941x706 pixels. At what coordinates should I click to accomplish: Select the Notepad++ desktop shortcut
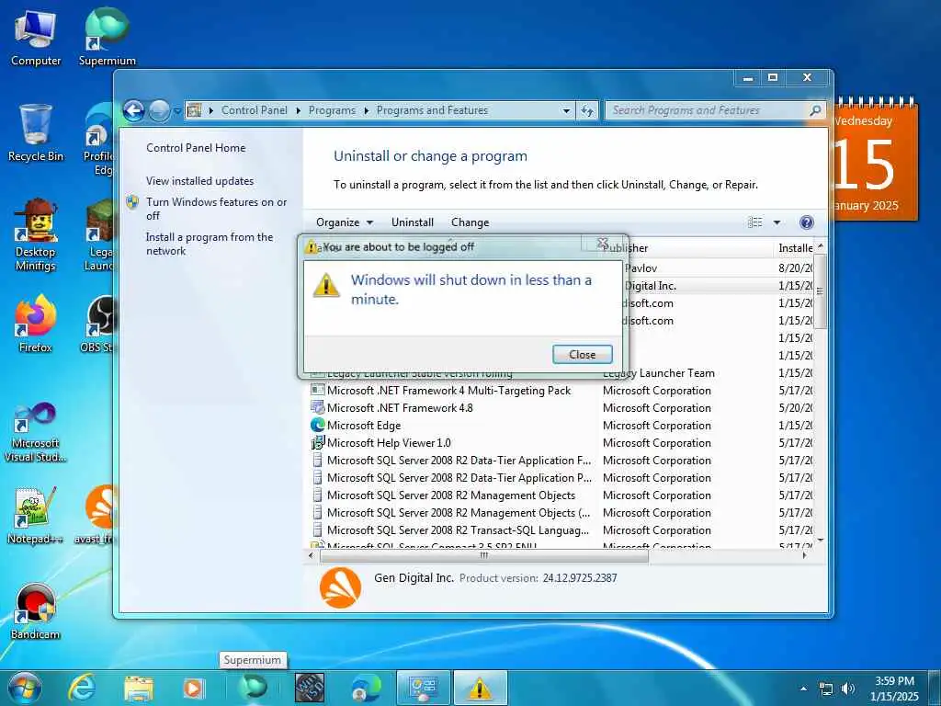[36, 517]
